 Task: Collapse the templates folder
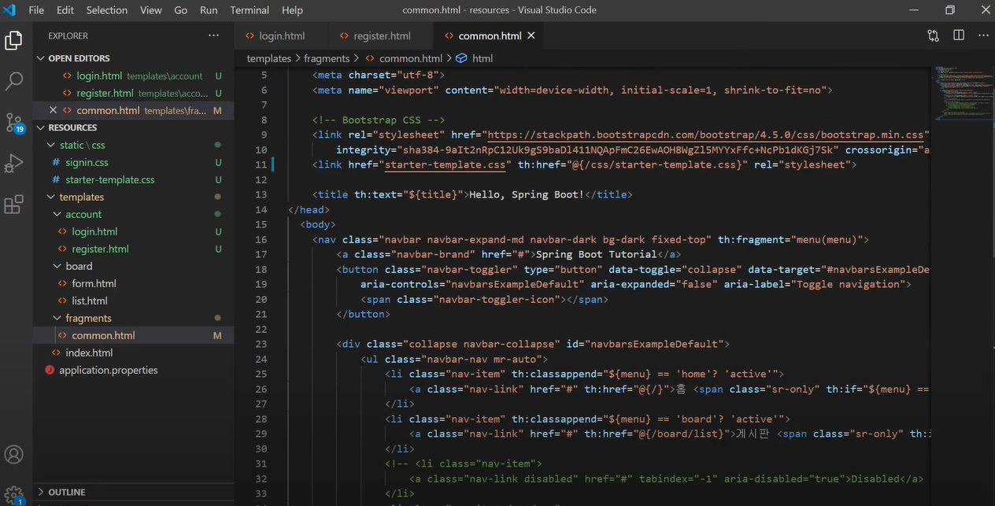point(81,197)
